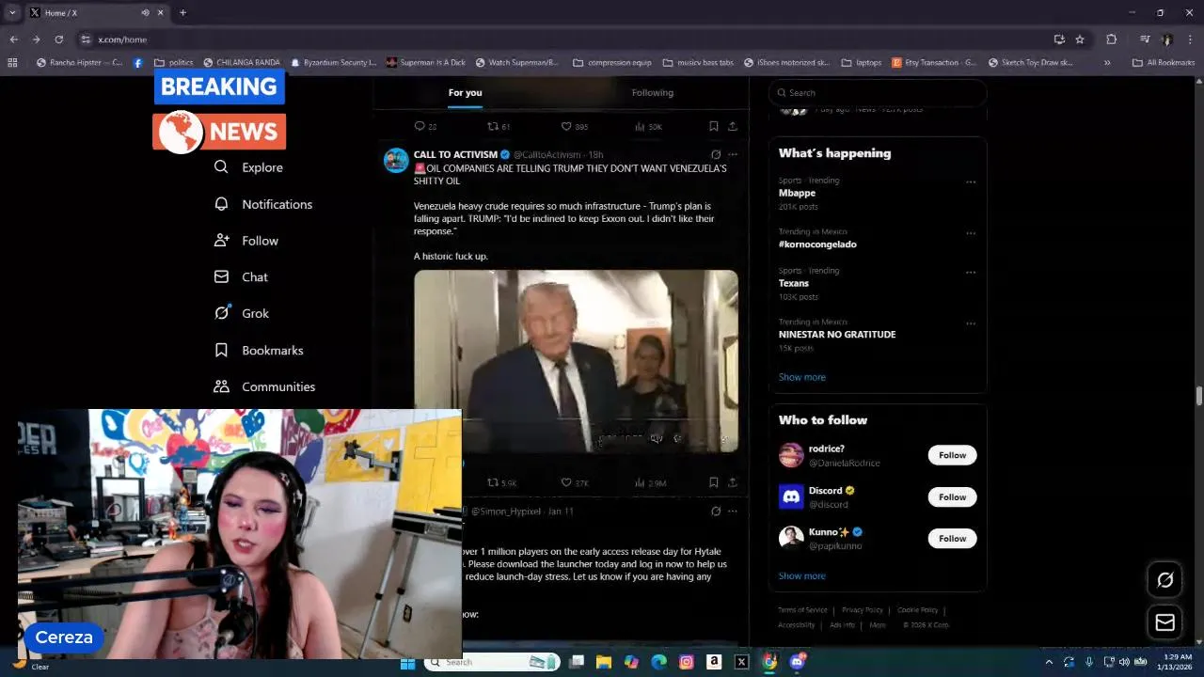View the 50K views analytics
Viewport: 1204px width, 677px height.
click(648, 126)
